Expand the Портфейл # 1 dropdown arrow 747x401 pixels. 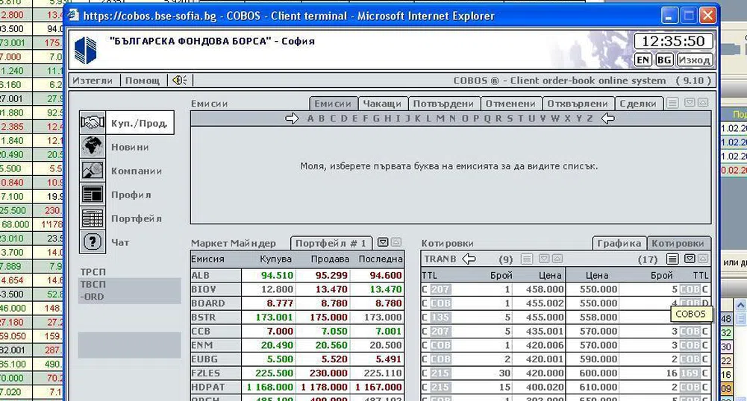pyautogui.click(x=382, y=243)
